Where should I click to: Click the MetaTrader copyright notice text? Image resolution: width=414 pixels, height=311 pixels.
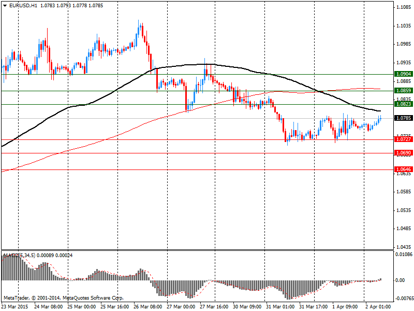[63, 298]
